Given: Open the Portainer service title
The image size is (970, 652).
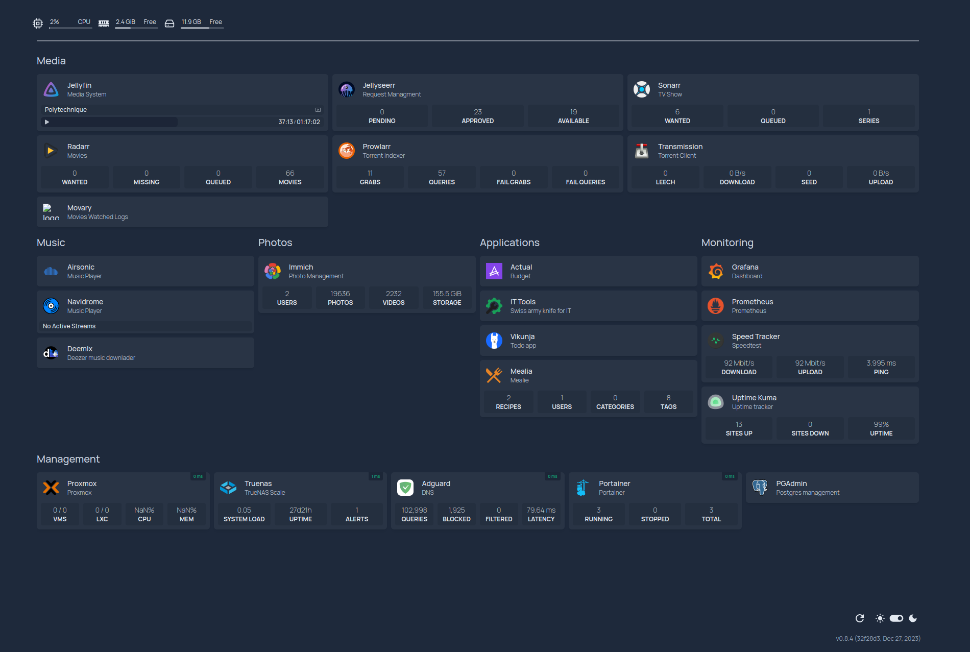Looking at the screenshot, I should (614, 484).
